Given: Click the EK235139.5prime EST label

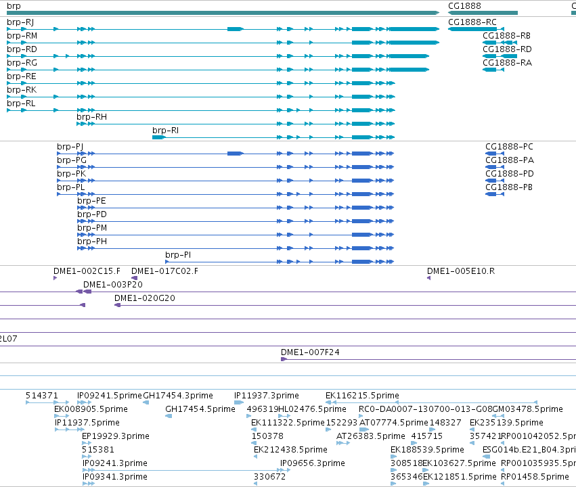Looking at the screenshot, I should (506, 423).
